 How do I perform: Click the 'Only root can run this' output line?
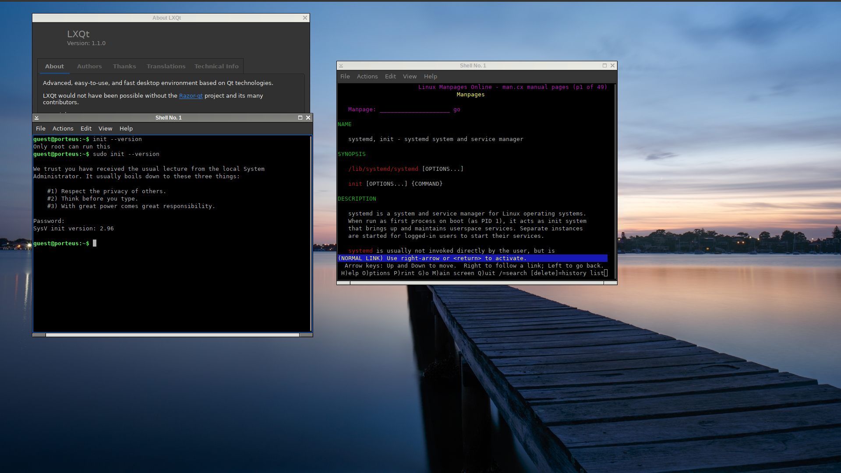coord(72,147)
